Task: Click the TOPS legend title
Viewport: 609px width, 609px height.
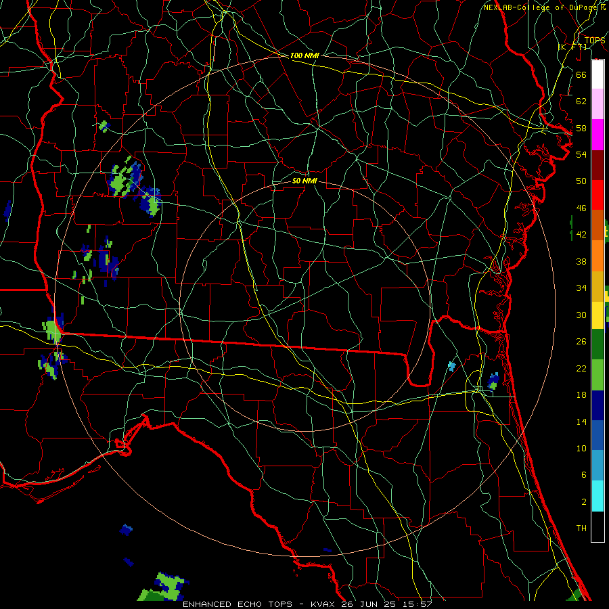Action: [x=595, y=41]
